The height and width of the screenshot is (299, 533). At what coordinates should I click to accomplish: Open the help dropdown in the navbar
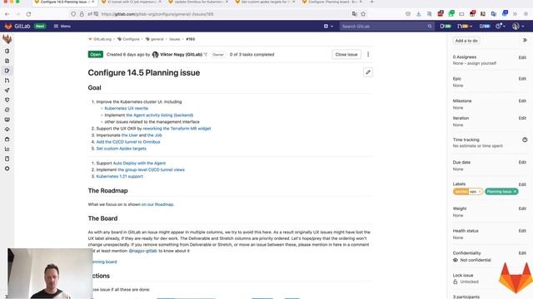(x=501, y=26)
